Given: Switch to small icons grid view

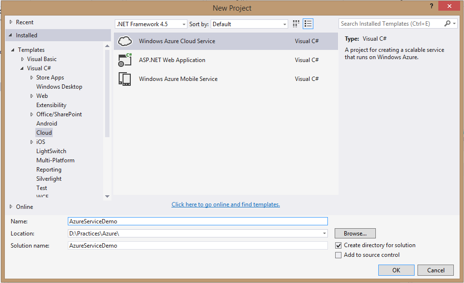Looking at the screenshot, I should [x=296, y=24].
